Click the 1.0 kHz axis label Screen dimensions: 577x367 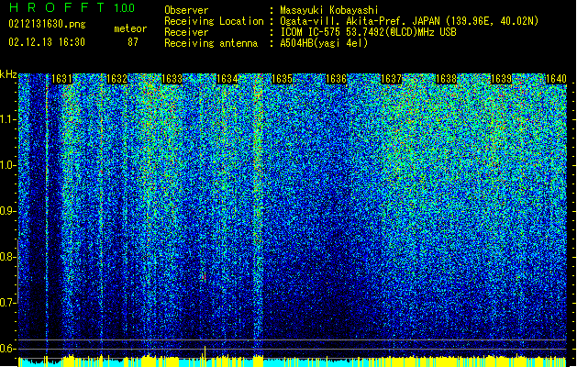[x=7, y=165]
